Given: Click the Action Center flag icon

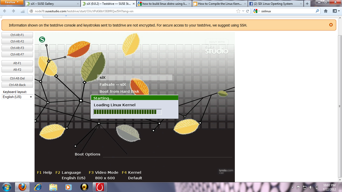Looking at the screenshot, I should tap(298, 187).
